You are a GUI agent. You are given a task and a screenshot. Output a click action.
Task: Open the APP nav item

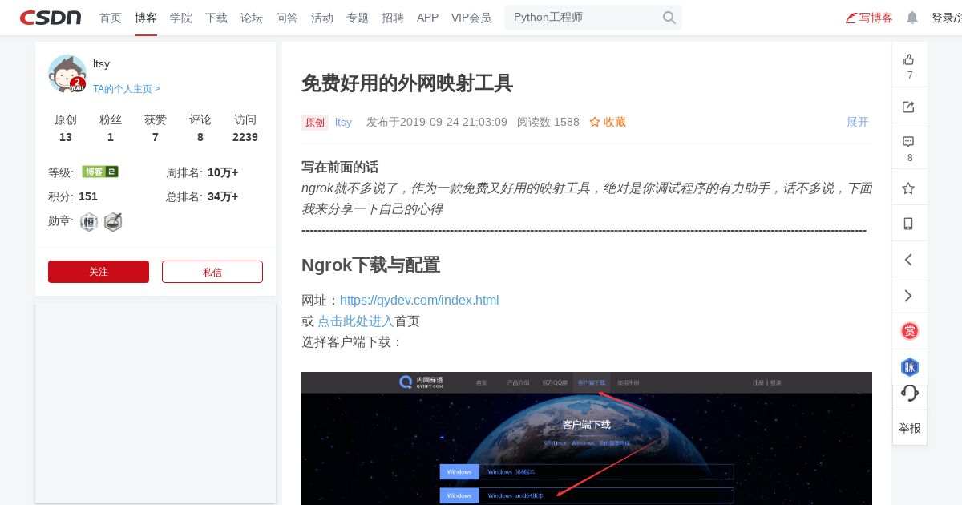tap(427, 18)
